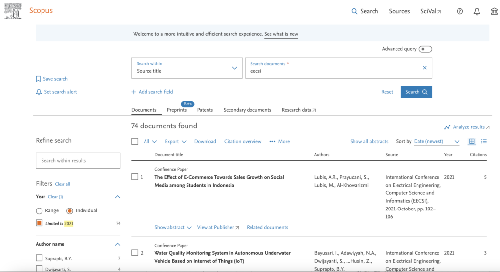Click the Save search bookmark icon
Image resolution: width=500 pixels, height=272 pixels.
tap(39, 79)
